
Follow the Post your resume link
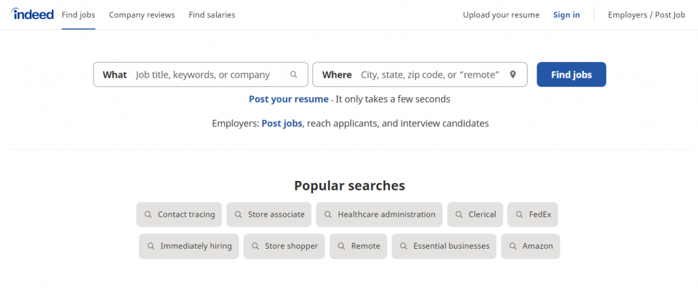click(288, 99)
